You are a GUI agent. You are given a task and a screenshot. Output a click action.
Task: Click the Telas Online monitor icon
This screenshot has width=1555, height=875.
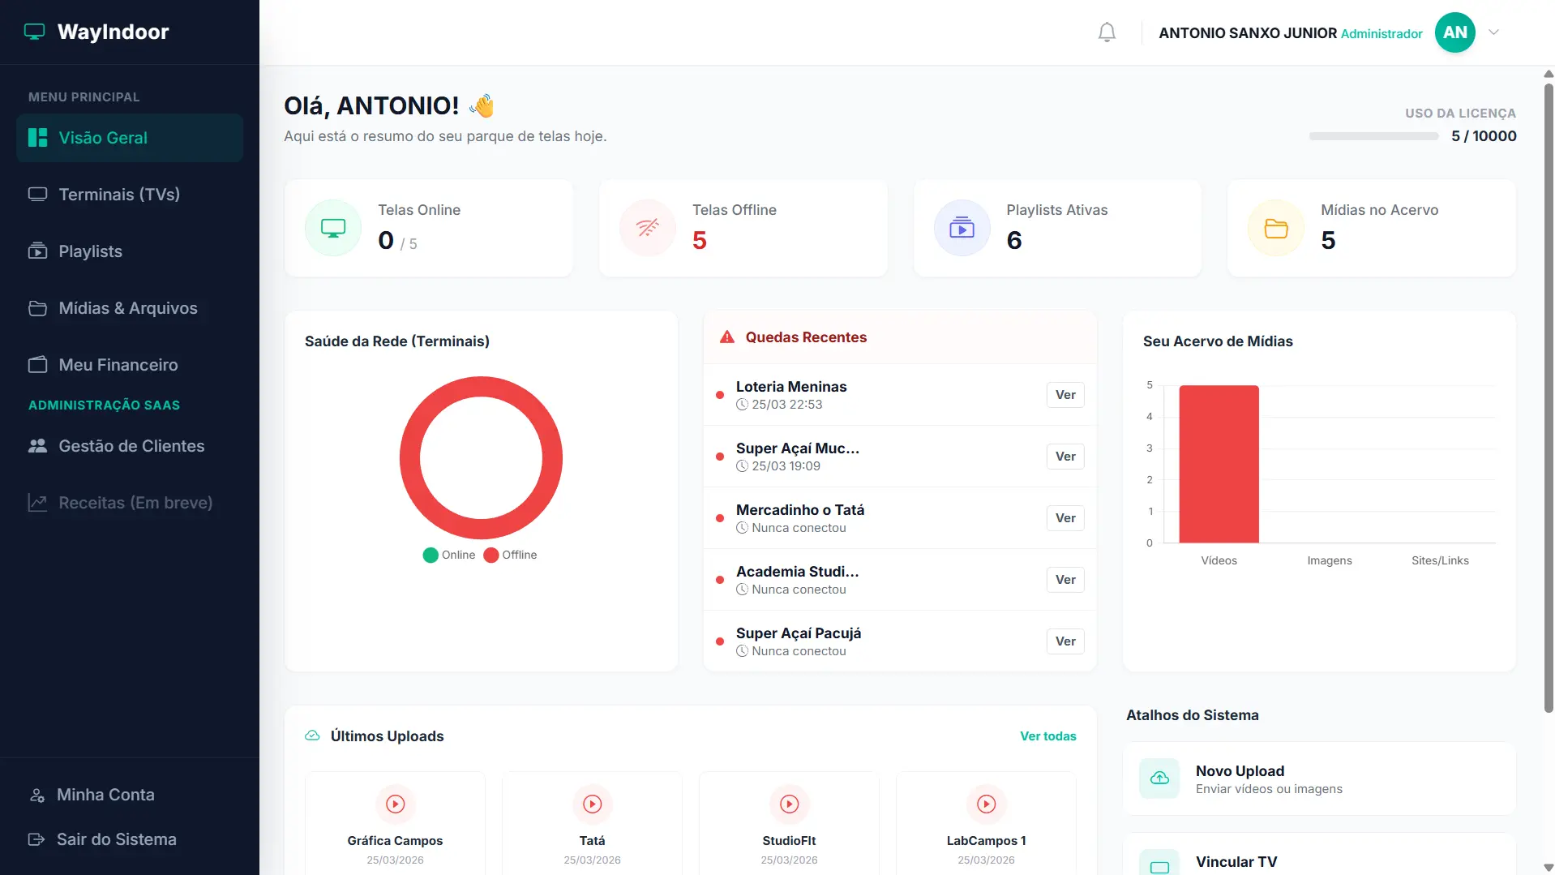tap(333, 228)
